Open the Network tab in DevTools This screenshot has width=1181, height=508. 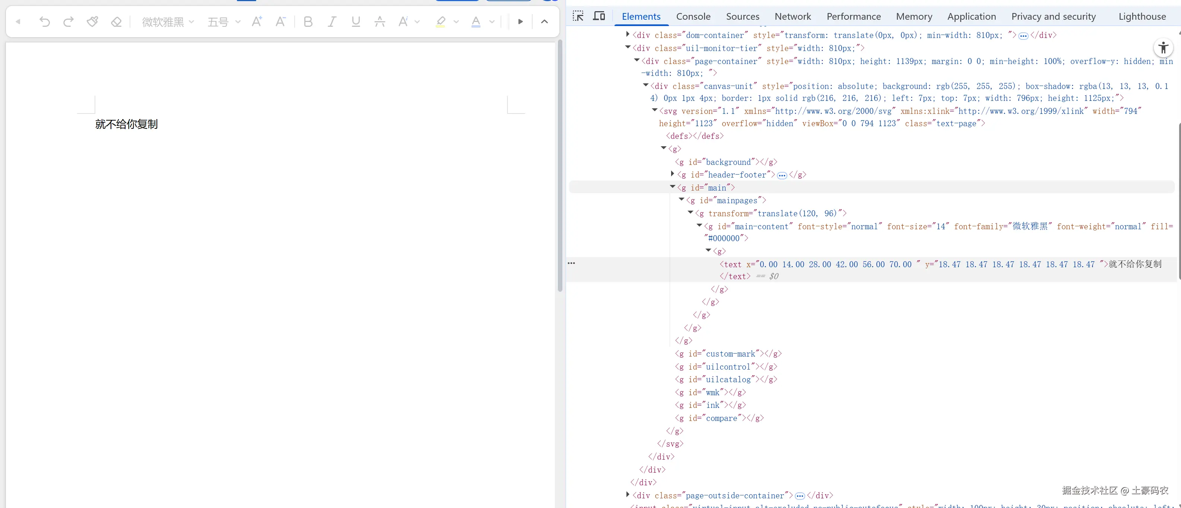tap(793, 16)
